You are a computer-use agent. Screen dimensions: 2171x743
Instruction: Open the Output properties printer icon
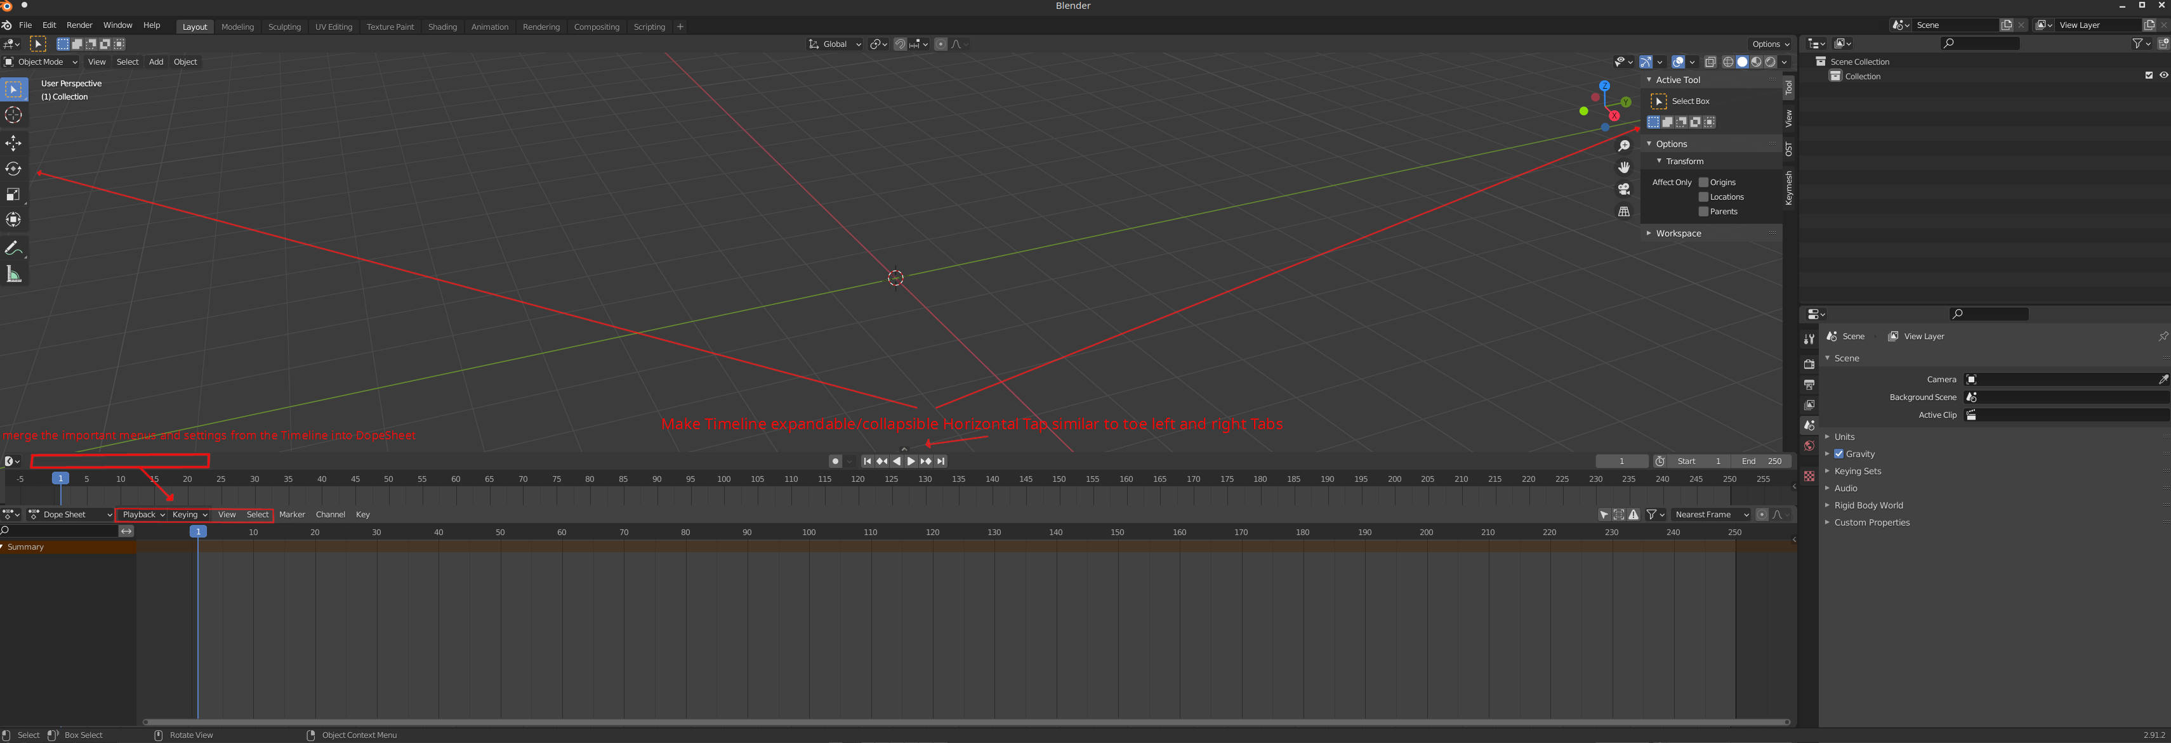click(x=1809, y=385)
